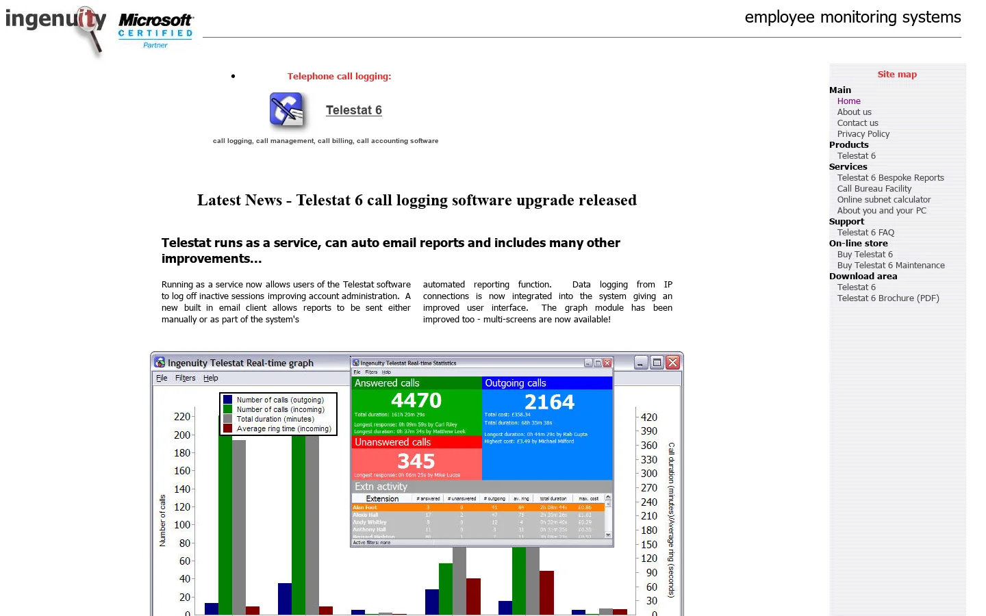The image size is (986, 616).
Task: Click the Latest News headline text
Action: point(416,200)
